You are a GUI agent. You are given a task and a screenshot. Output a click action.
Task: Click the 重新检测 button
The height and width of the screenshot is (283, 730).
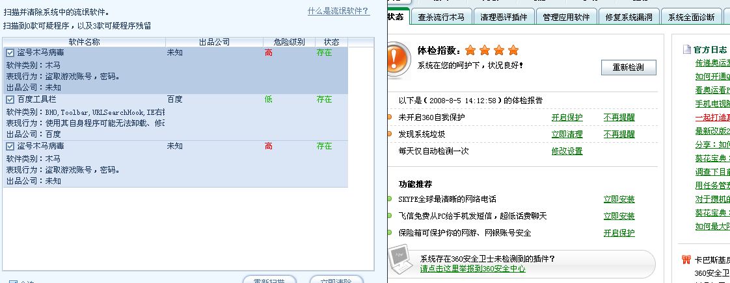[x=629, y=68]
